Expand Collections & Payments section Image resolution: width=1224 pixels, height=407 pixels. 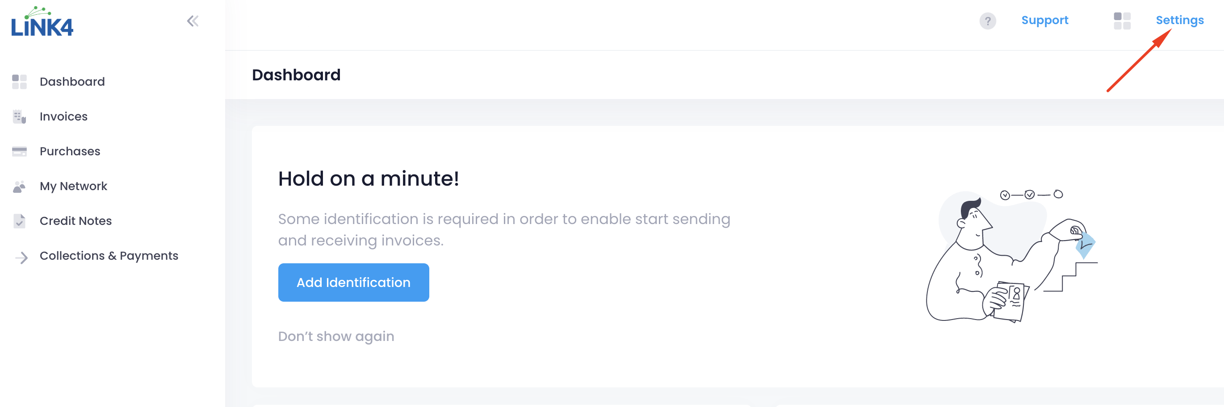(109, 256)
